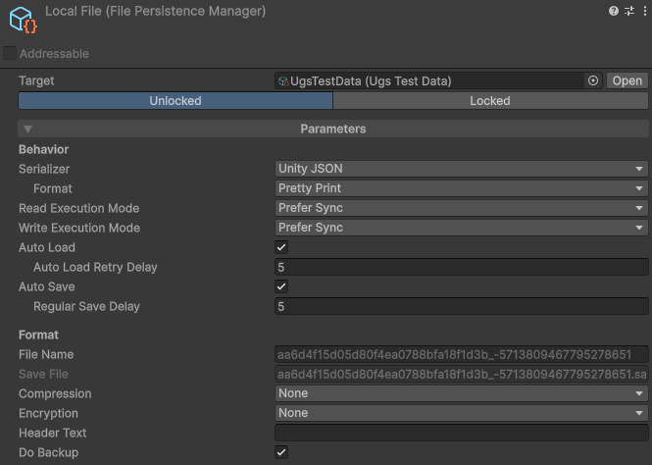Screen dimensions: 652x465
Task: Switch to the Locked toggle button
Action: click(490, 101)
